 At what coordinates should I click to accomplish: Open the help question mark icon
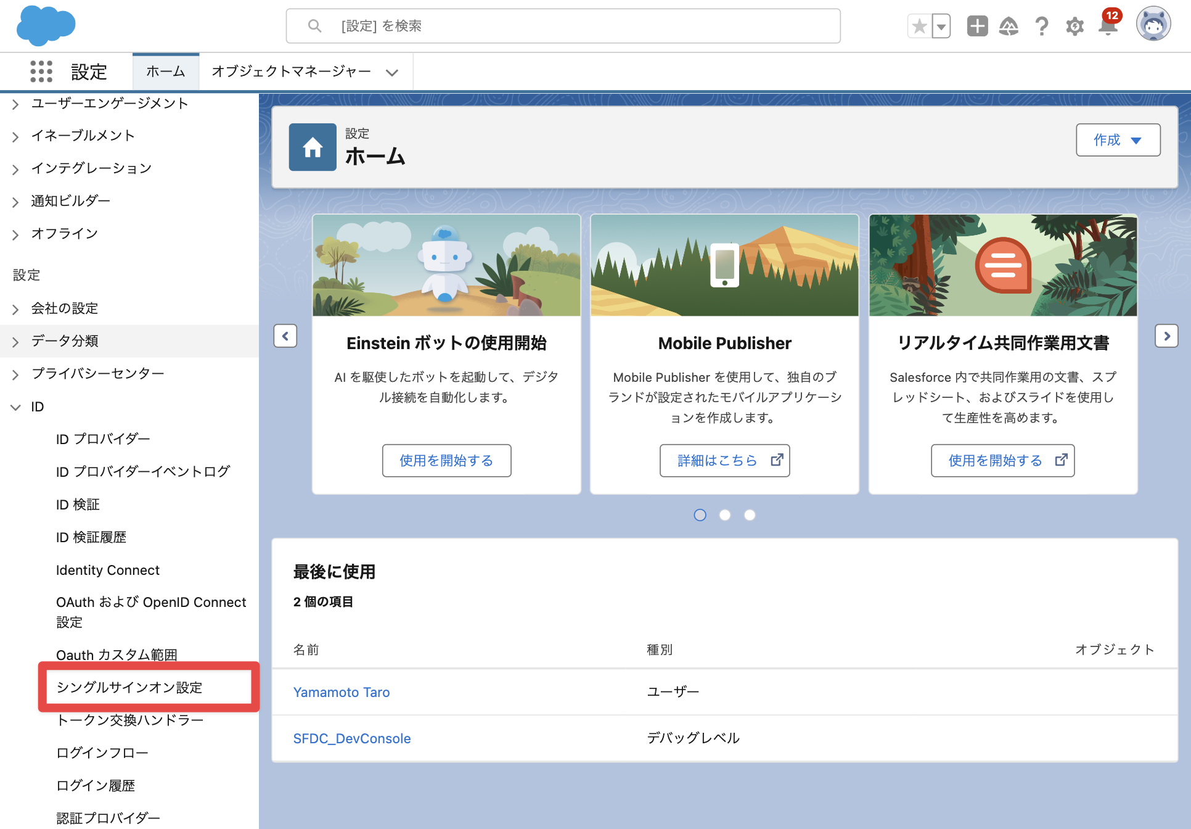point(1042,27)
